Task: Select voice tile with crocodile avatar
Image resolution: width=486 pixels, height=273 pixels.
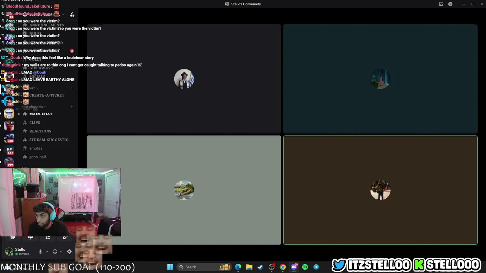Action: click(x=184, y=190)
